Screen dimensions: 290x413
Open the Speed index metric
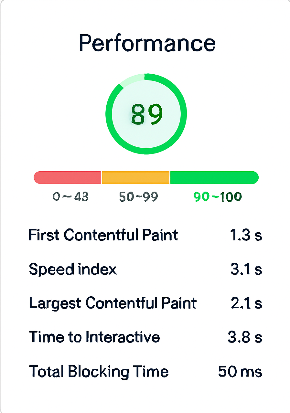[73, 269]
